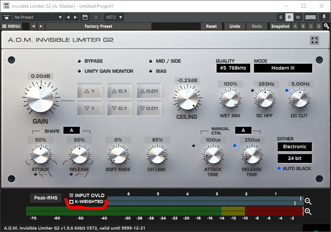Open the VST3 format dropdown
The height and width of the screenshot is (232, 331).
point(114,17)
